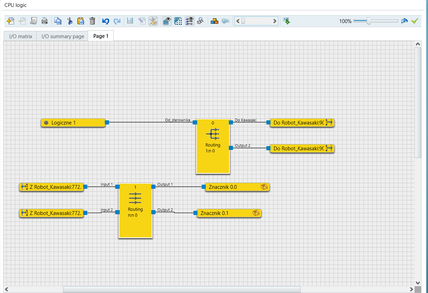Screen dimensions: 428x293
Task: Click the grey dot on Logiczne 1
Action: coord(46,122)
